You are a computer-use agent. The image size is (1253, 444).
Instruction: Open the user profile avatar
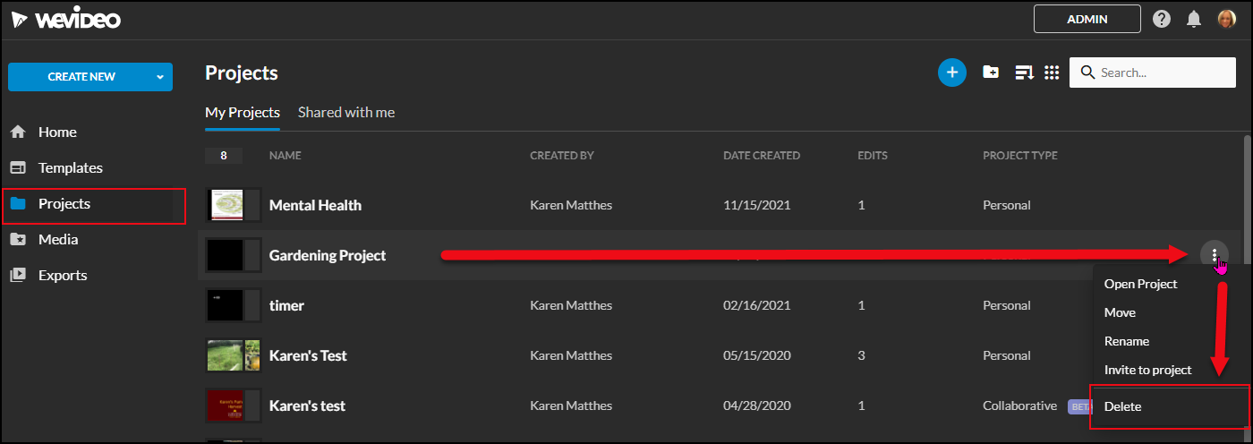tap(1226, 19)
